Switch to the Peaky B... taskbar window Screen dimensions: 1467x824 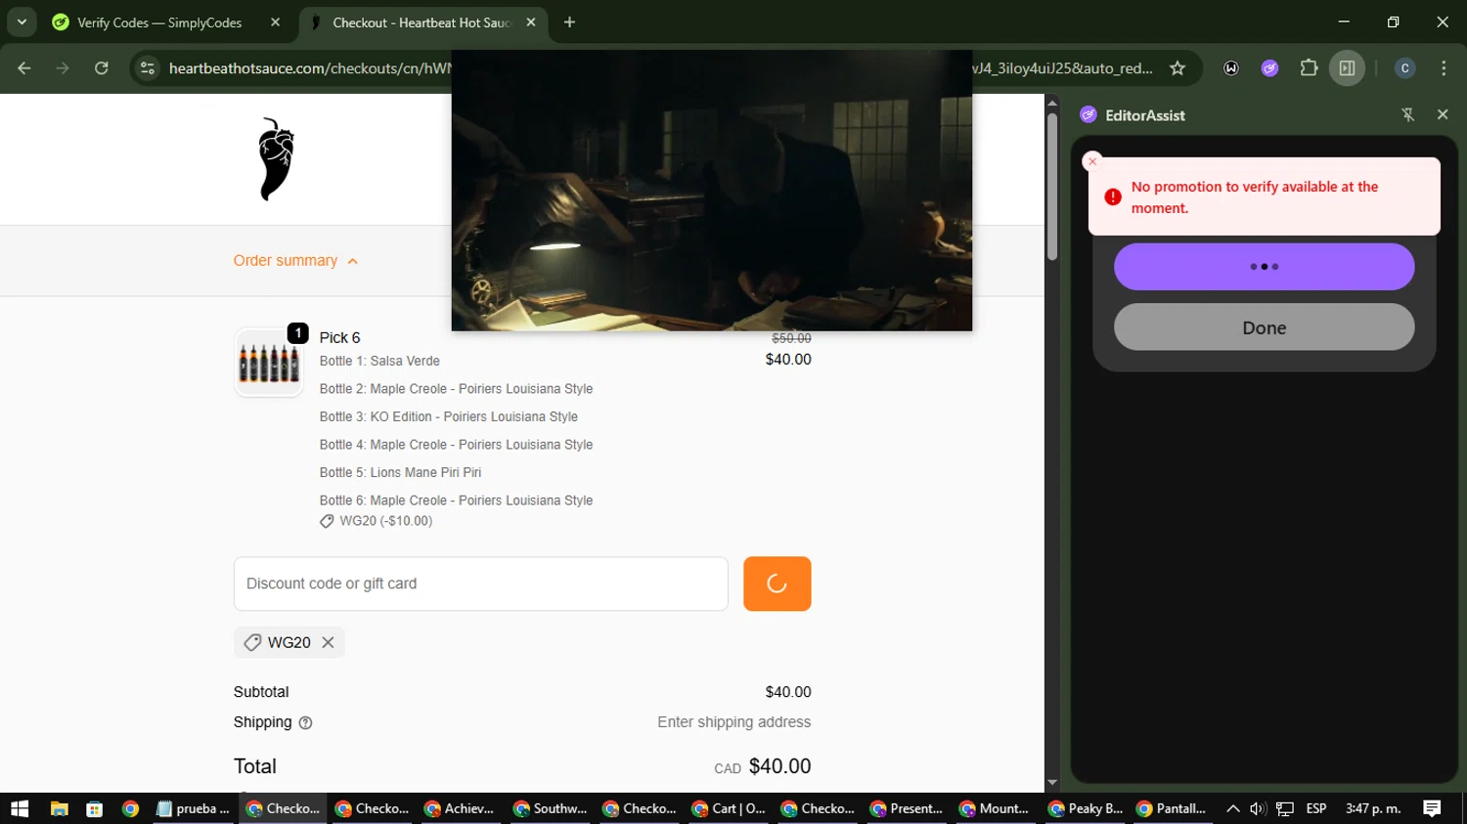click(x=1085, y=808)
